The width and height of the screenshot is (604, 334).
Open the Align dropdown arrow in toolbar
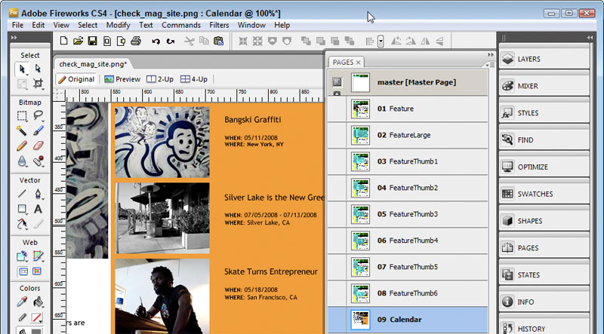point(381,41)
